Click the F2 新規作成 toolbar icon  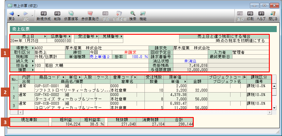(43, 14)
